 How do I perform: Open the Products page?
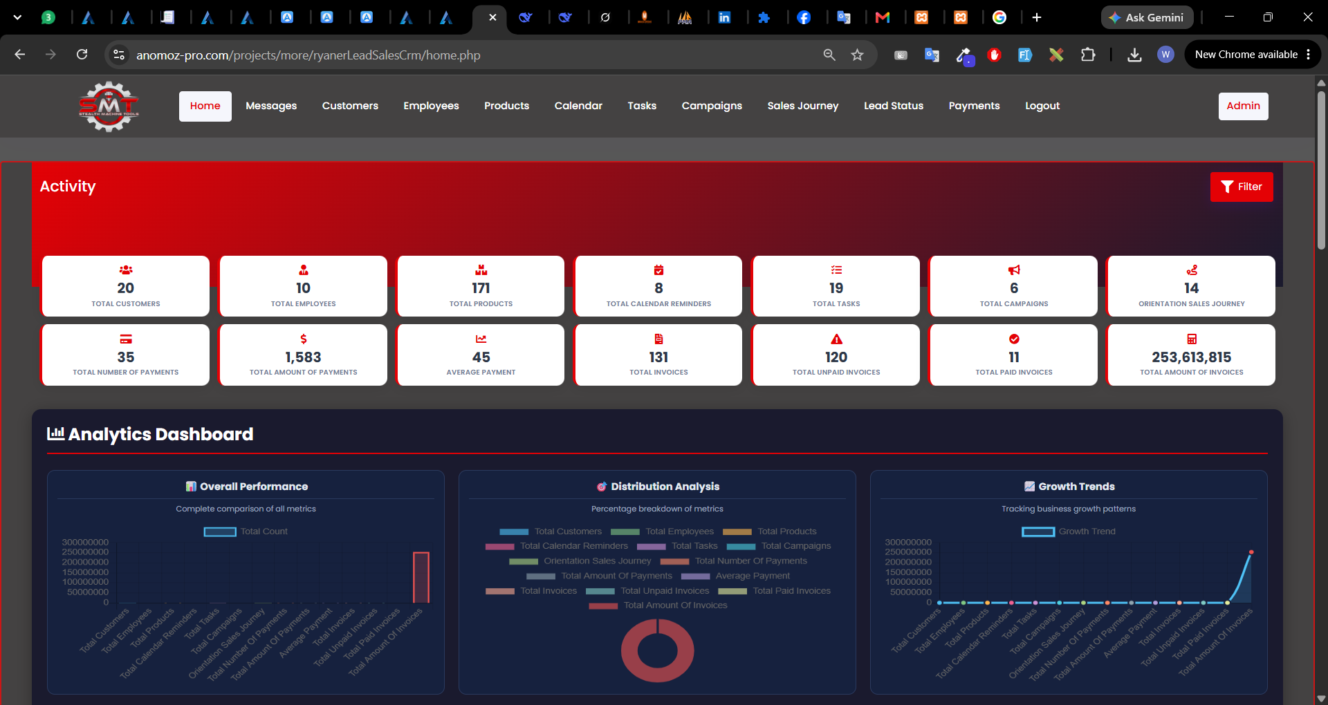(x=506, y=106)
